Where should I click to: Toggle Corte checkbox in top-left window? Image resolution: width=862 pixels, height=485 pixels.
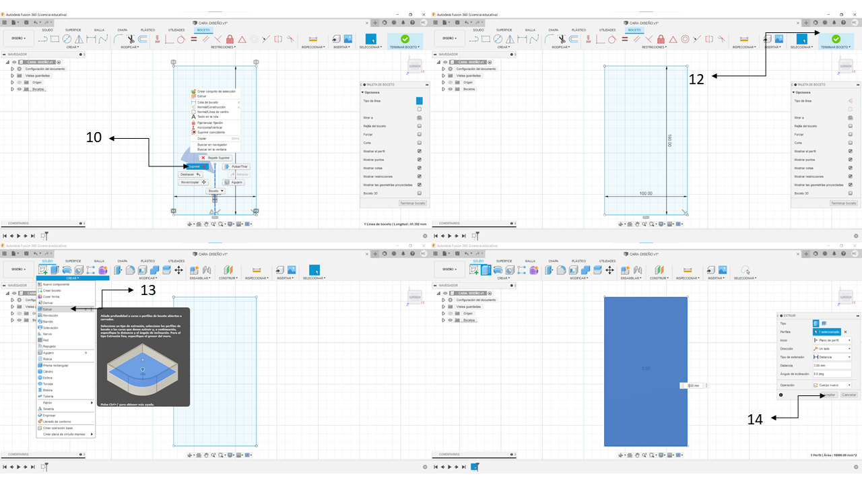(419, 143)
